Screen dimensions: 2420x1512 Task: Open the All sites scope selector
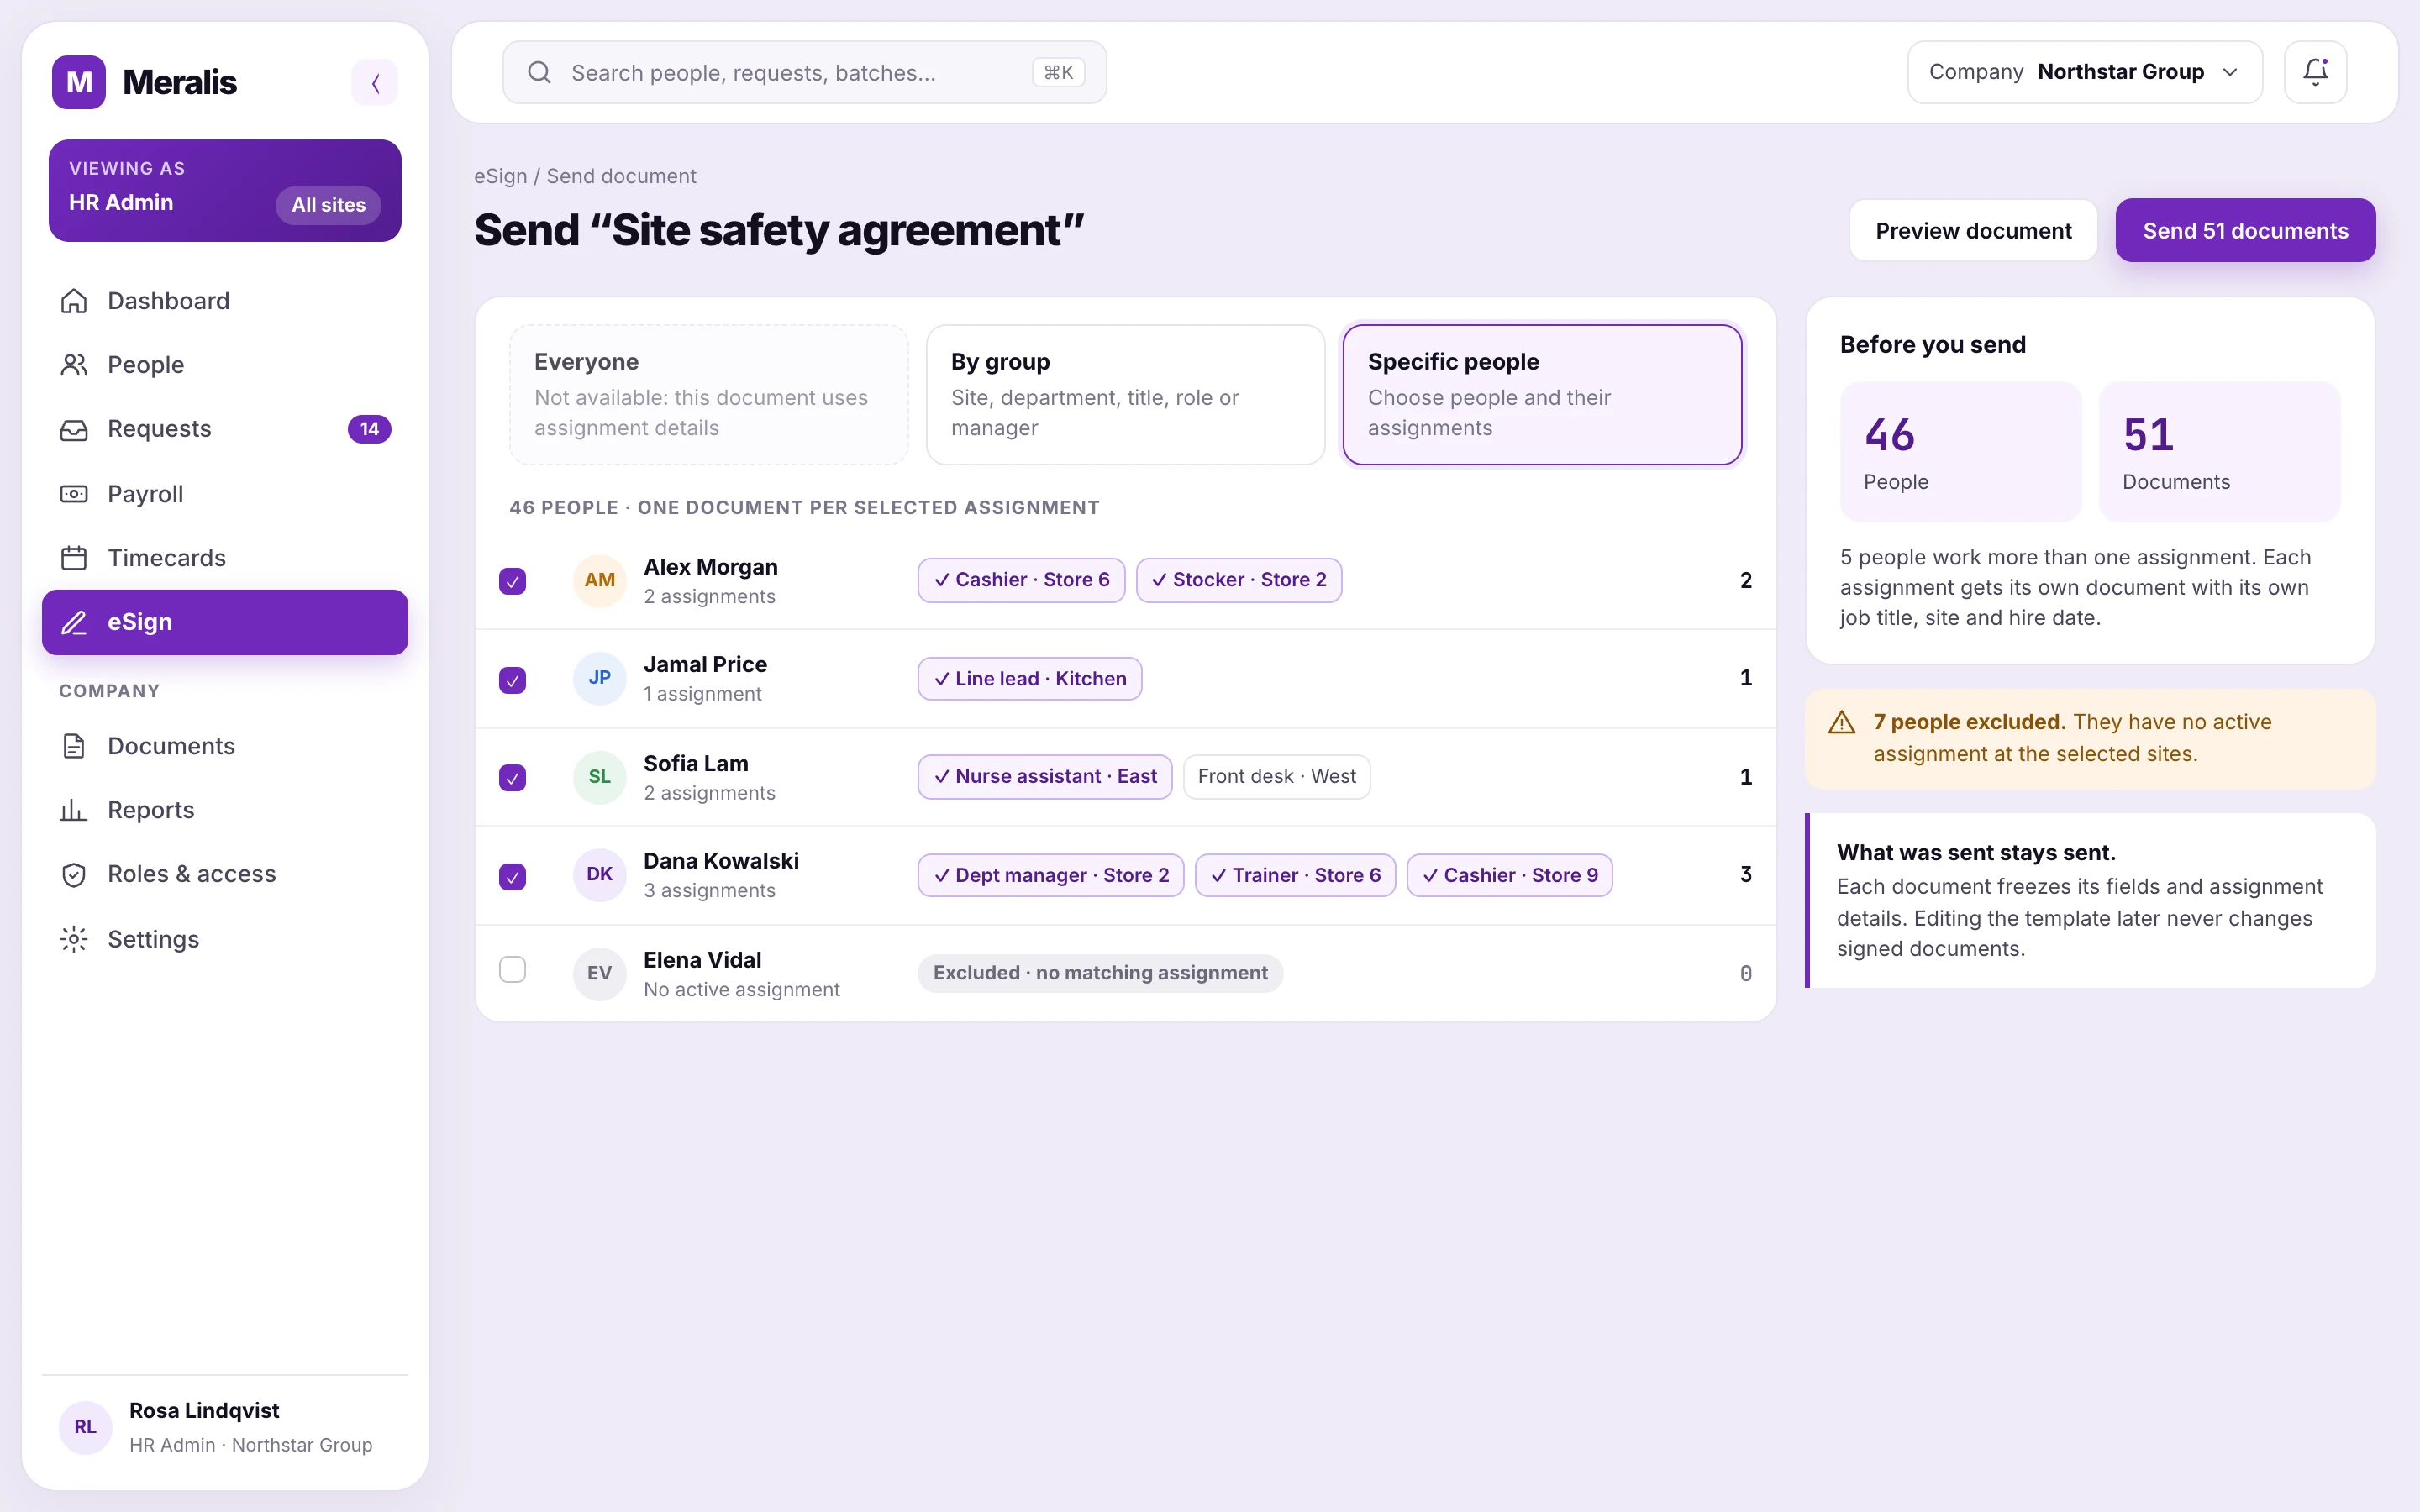328,205
